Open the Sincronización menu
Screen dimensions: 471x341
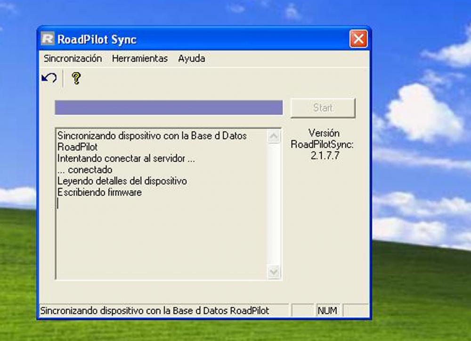click(x=73, y=58)
